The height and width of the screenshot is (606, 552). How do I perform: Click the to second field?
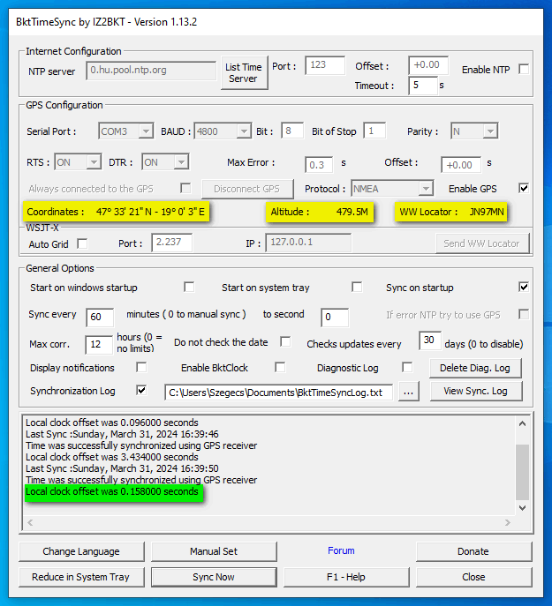coord(335,318)
